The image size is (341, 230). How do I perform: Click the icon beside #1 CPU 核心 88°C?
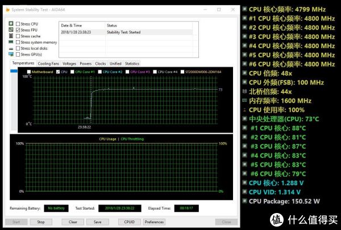tap(245, 127)
